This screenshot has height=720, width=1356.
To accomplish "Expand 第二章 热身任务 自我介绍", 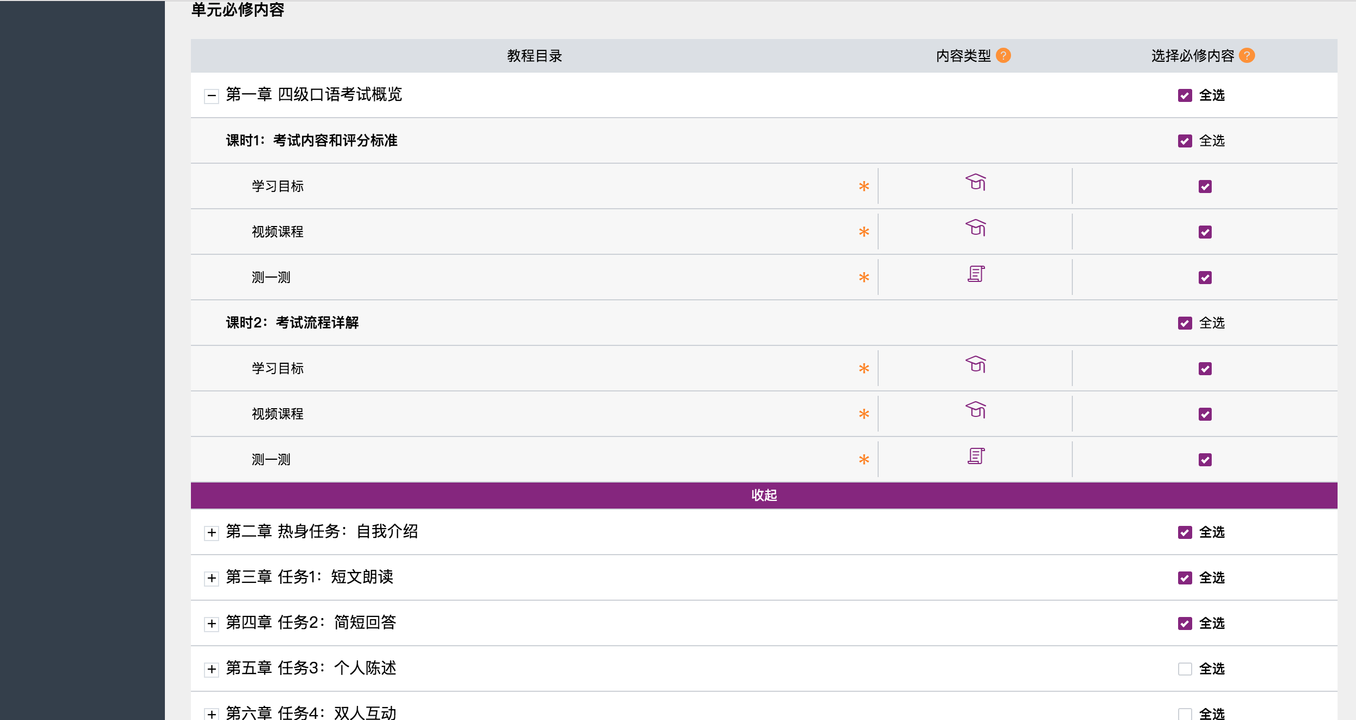I will point(212,532).
